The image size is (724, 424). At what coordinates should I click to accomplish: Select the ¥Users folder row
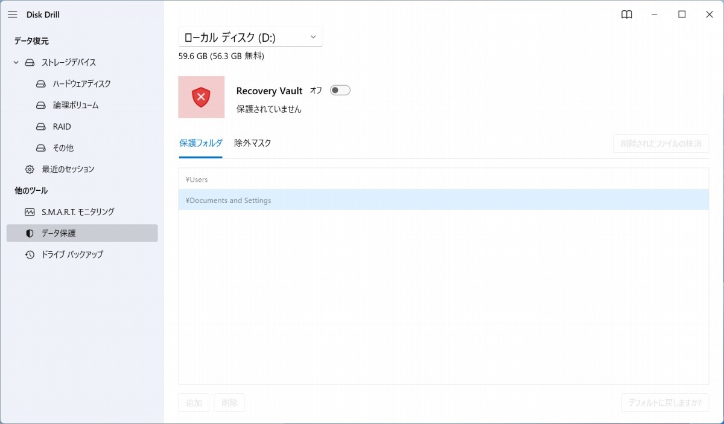pos(443,179)
